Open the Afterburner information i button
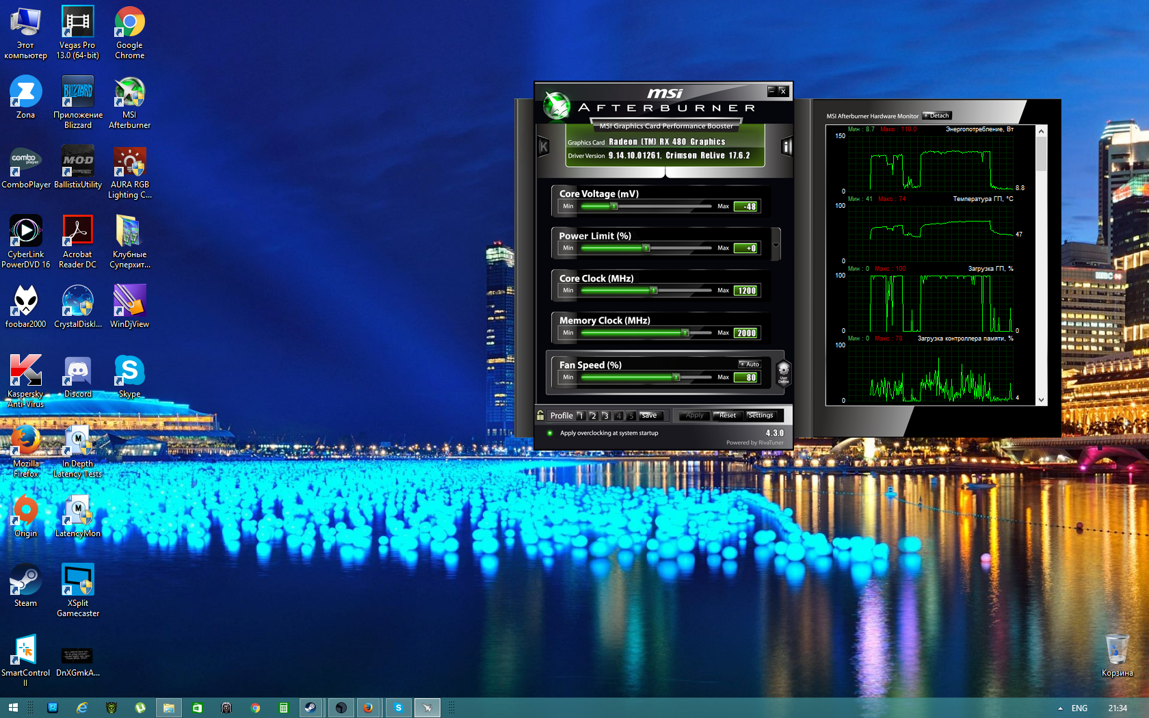The width and height of the screenshot is (1149, 718). (x=787, y=146)
